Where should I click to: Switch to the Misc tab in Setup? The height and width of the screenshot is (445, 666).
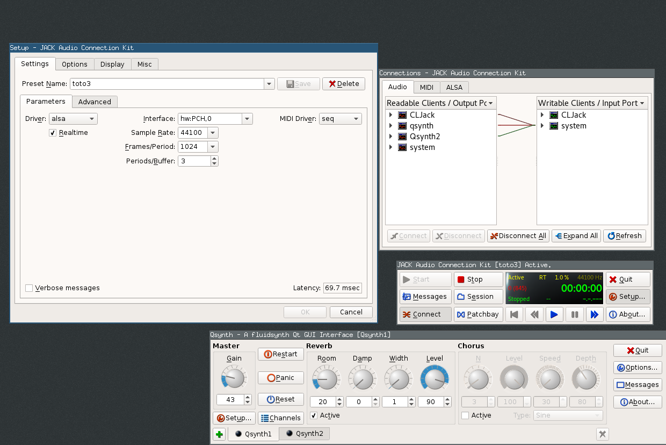pyautogui.click(x=144, y=64)
